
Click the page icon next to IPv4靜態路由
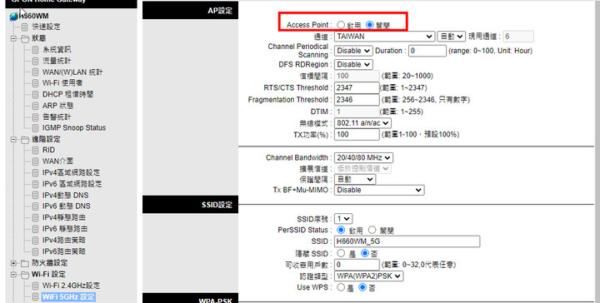(35, 218)
